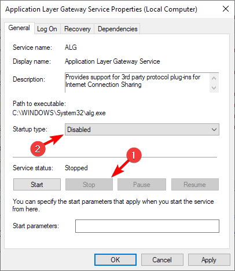Click inside the Start parameters field

tap(147, 226)
